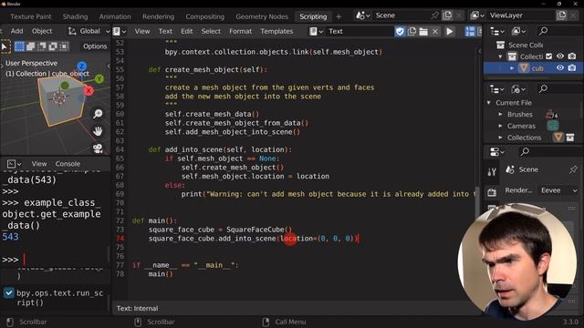Toggle line numbers display in the text editor

470,31
